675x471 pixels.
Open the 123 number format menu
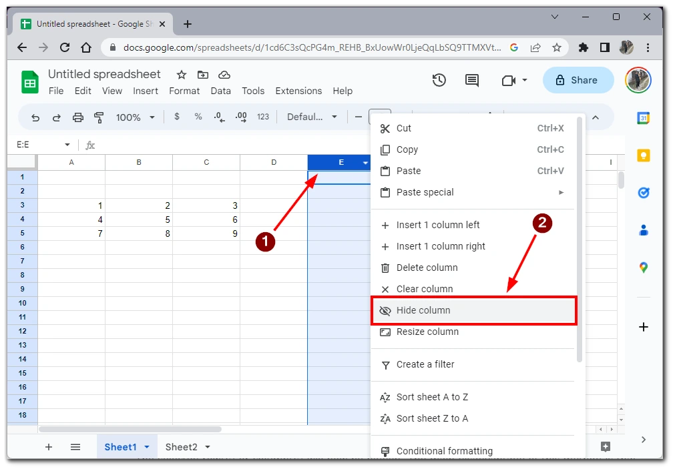tap(262, 117)
